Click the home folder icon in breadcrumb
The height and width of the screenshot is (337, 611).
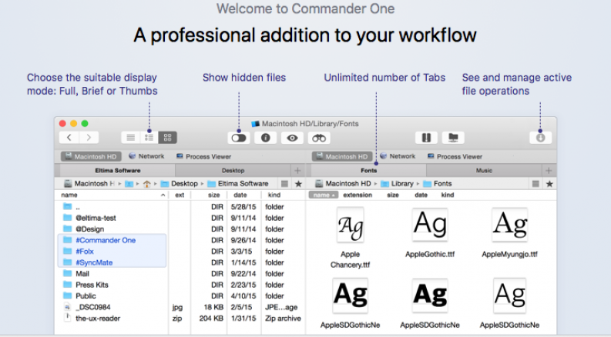(147, 184)
